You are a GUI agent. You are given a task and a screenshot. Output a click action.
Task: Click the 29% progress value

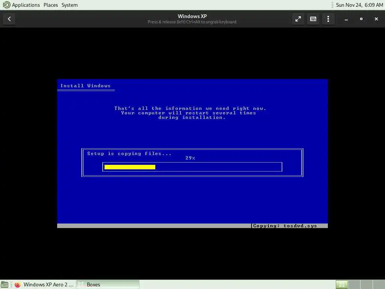(x=190, y=158)
